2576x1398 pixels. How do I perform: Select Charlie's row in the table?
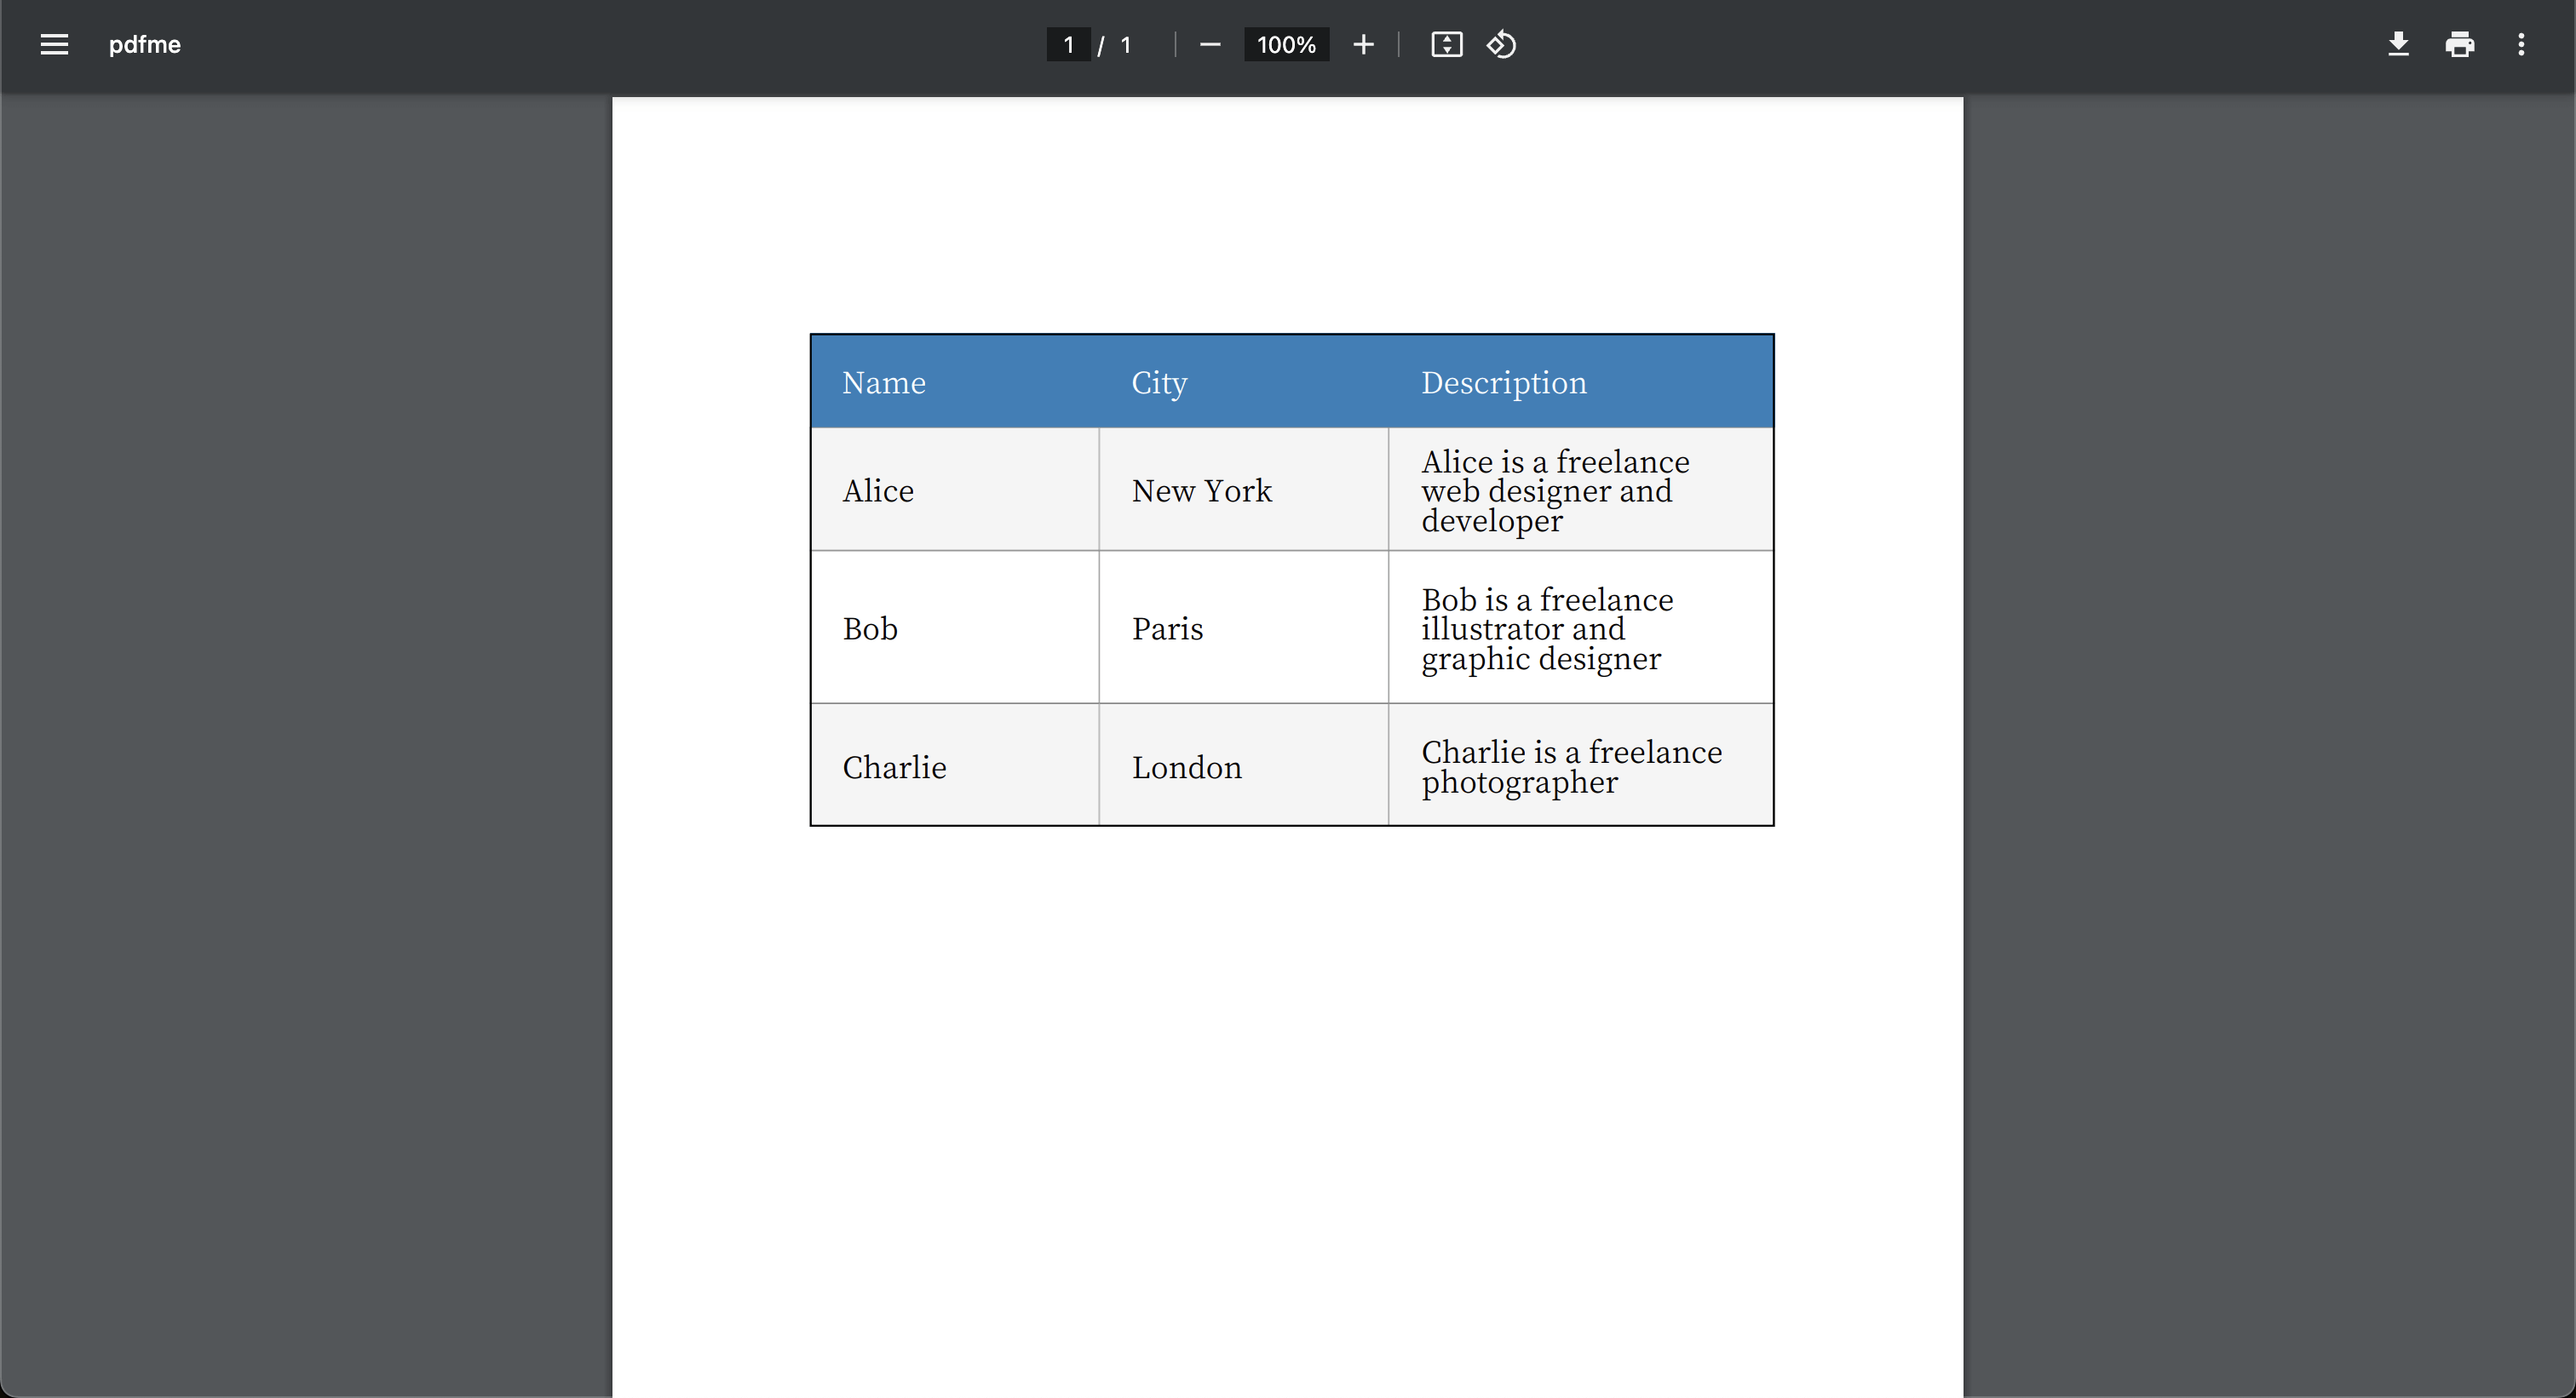click(1291, 765)
